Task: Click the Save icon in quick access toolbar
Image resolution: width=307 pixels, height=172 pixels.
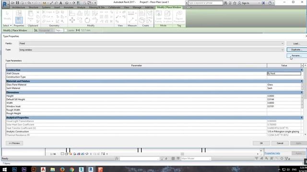Action: pyautogui.click(x=17, y=3)
